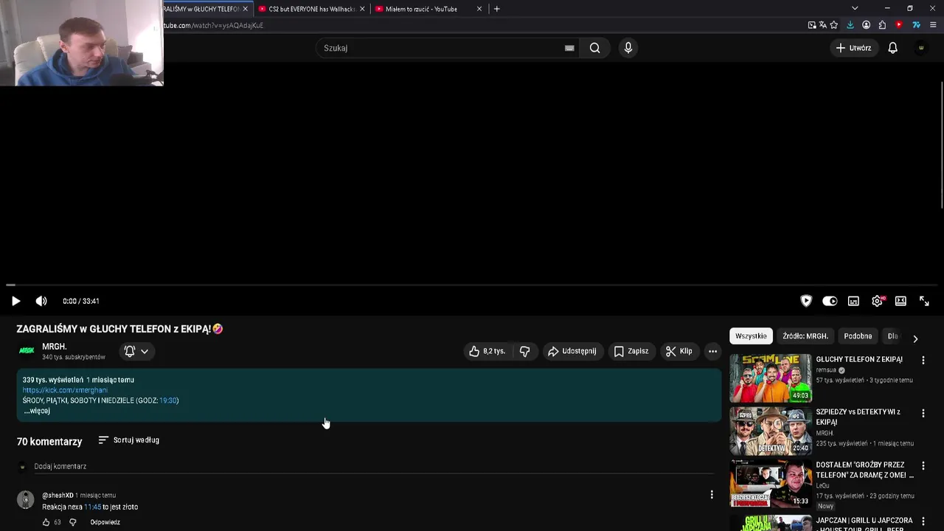This screenshot has height=531, width=944.
Task: Open GŁUCHY TELEFON Z EKIPĄ thumbnail
Action: [771, 378]
